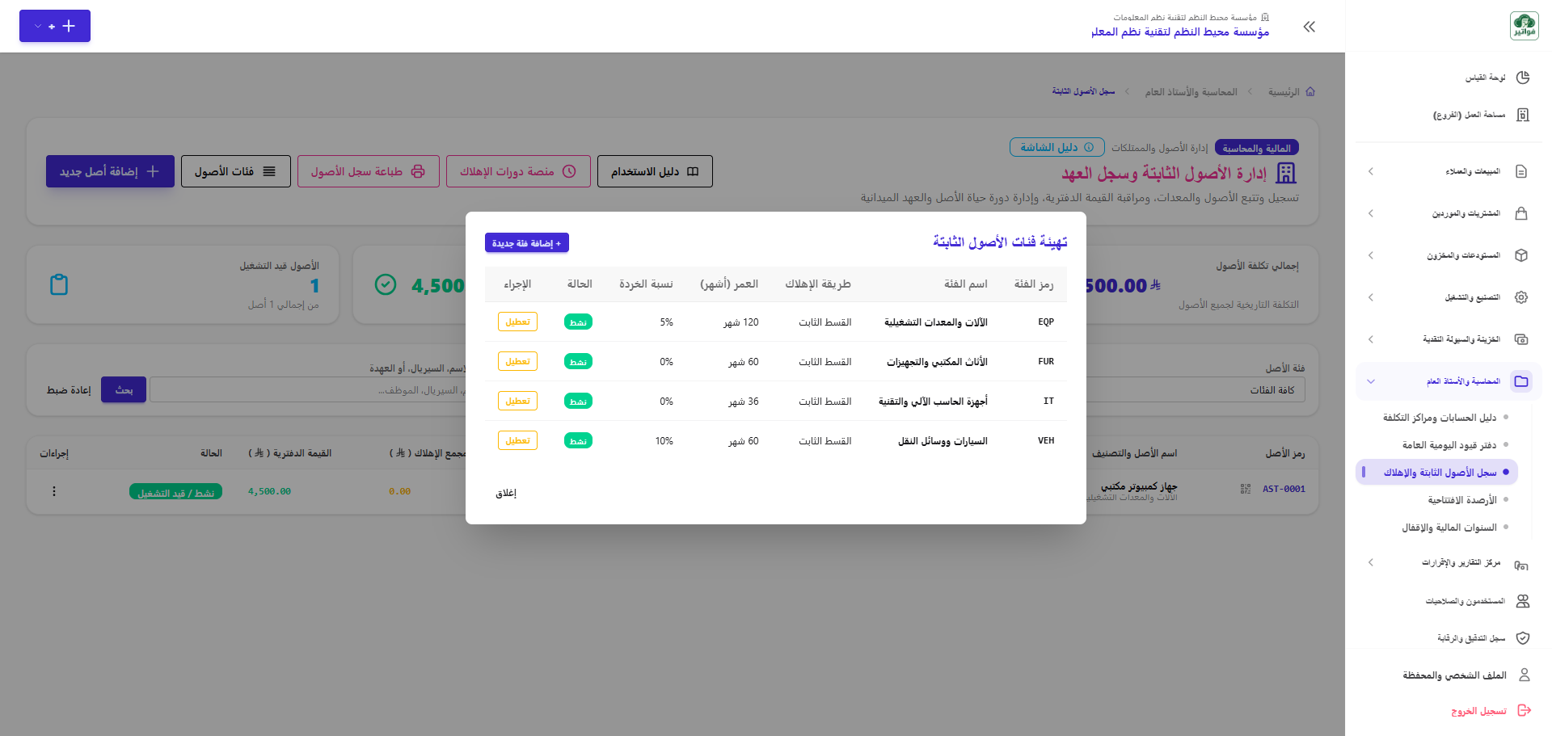Disable the VEH category

pyautogui.click(x=517, y=440)
